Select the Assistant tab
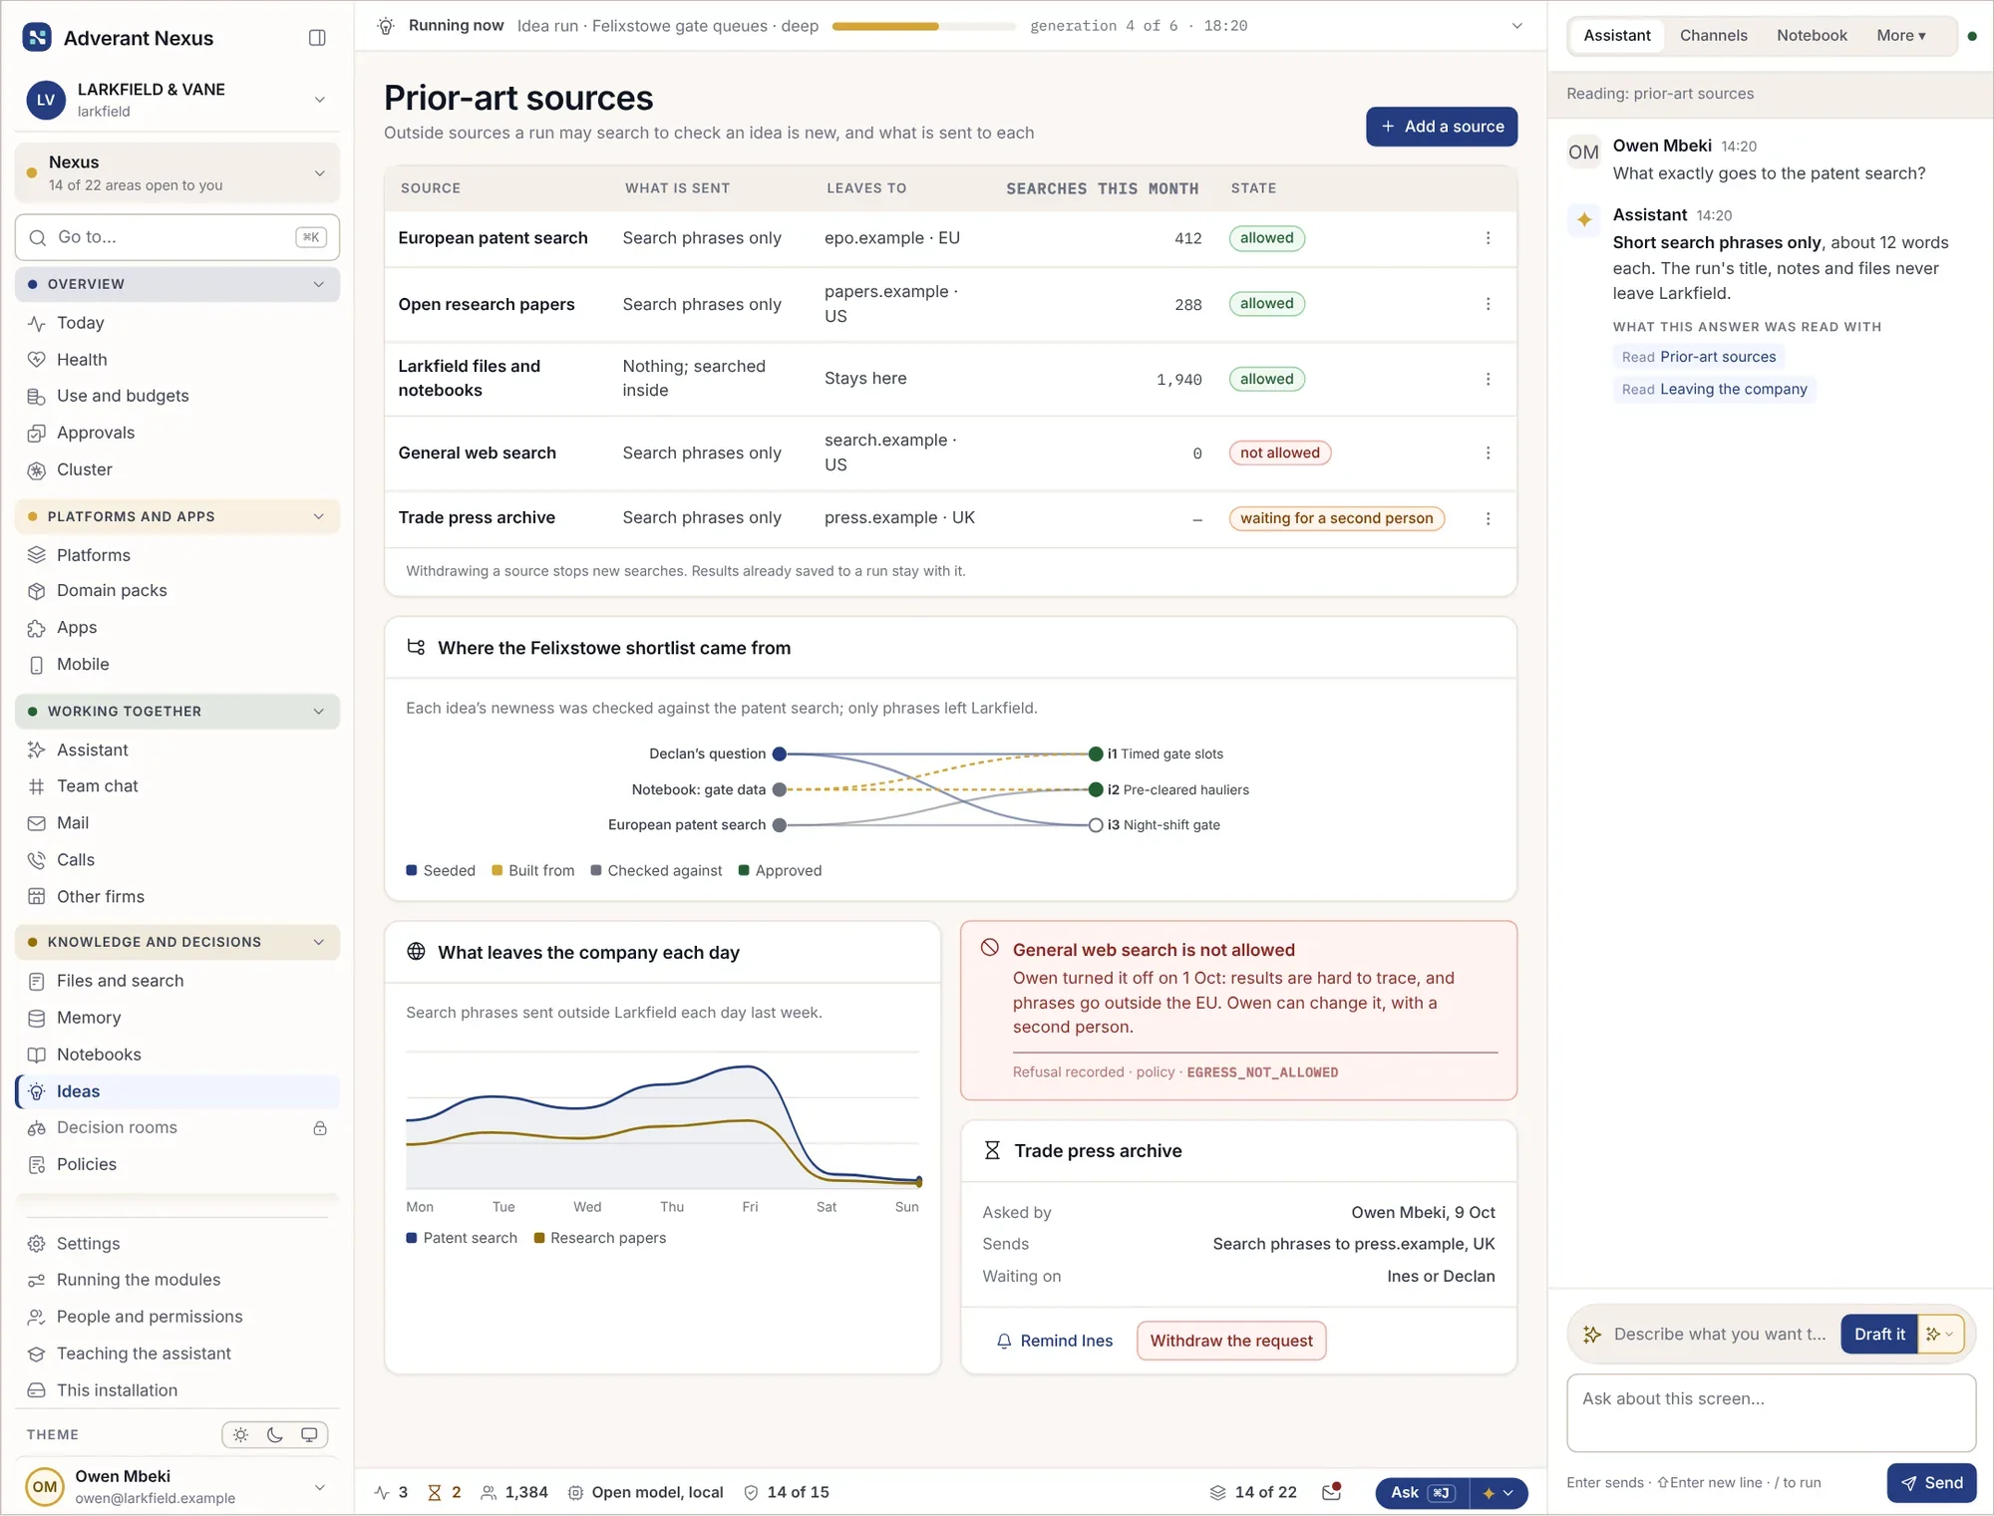Viewport: 1994px width, 1516px height. click(1616, 36)
